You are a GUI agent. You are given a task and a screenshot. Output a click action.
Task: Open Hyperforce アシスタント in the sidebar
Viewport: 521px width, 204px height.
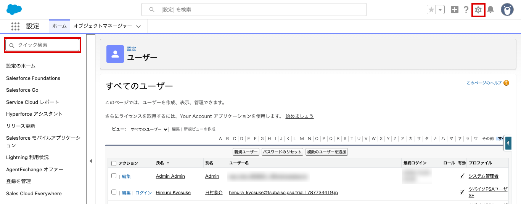pyautogui.click(x=34, y=114)
